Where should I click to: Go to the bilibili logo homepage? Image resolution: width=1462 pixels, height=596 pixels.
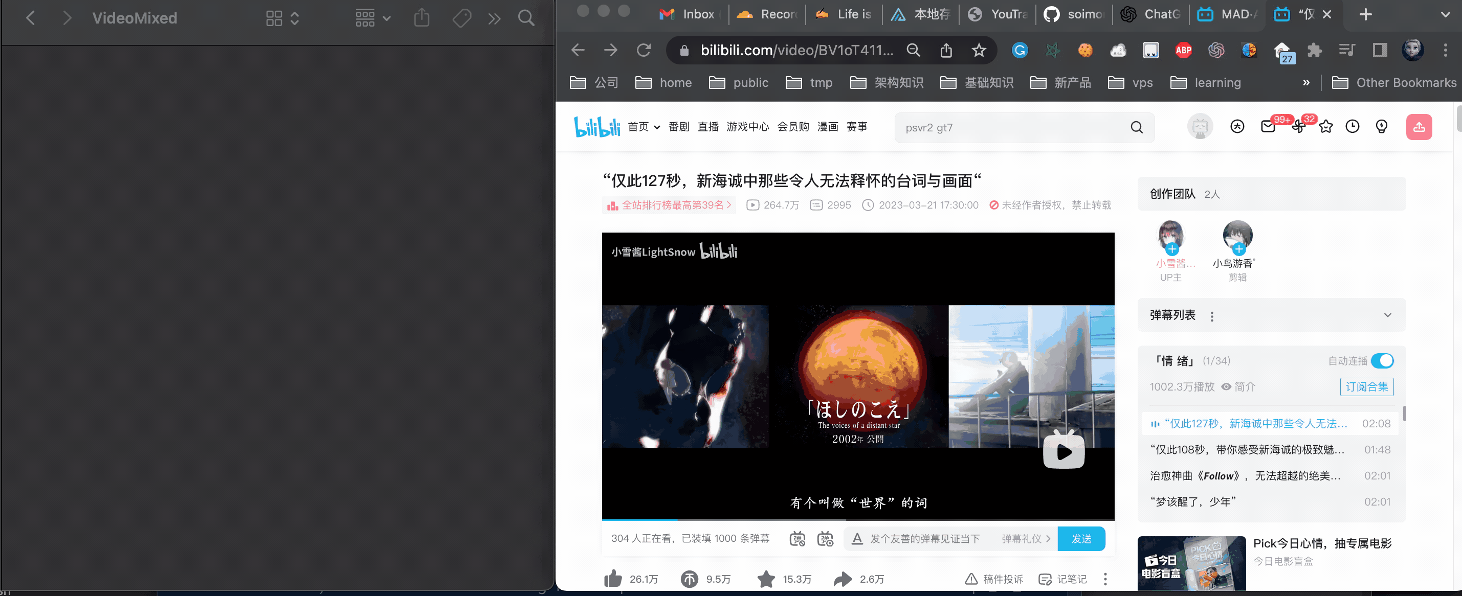(597, 127)
